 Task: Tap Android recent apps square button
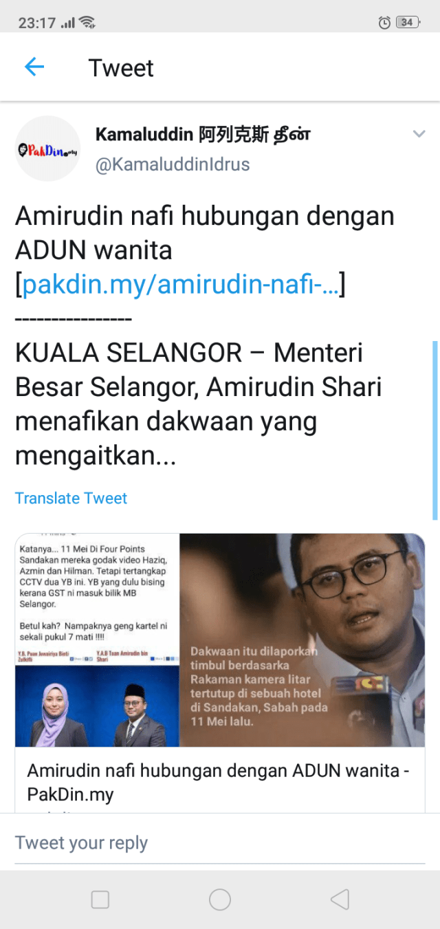click(x=100, y=899)
